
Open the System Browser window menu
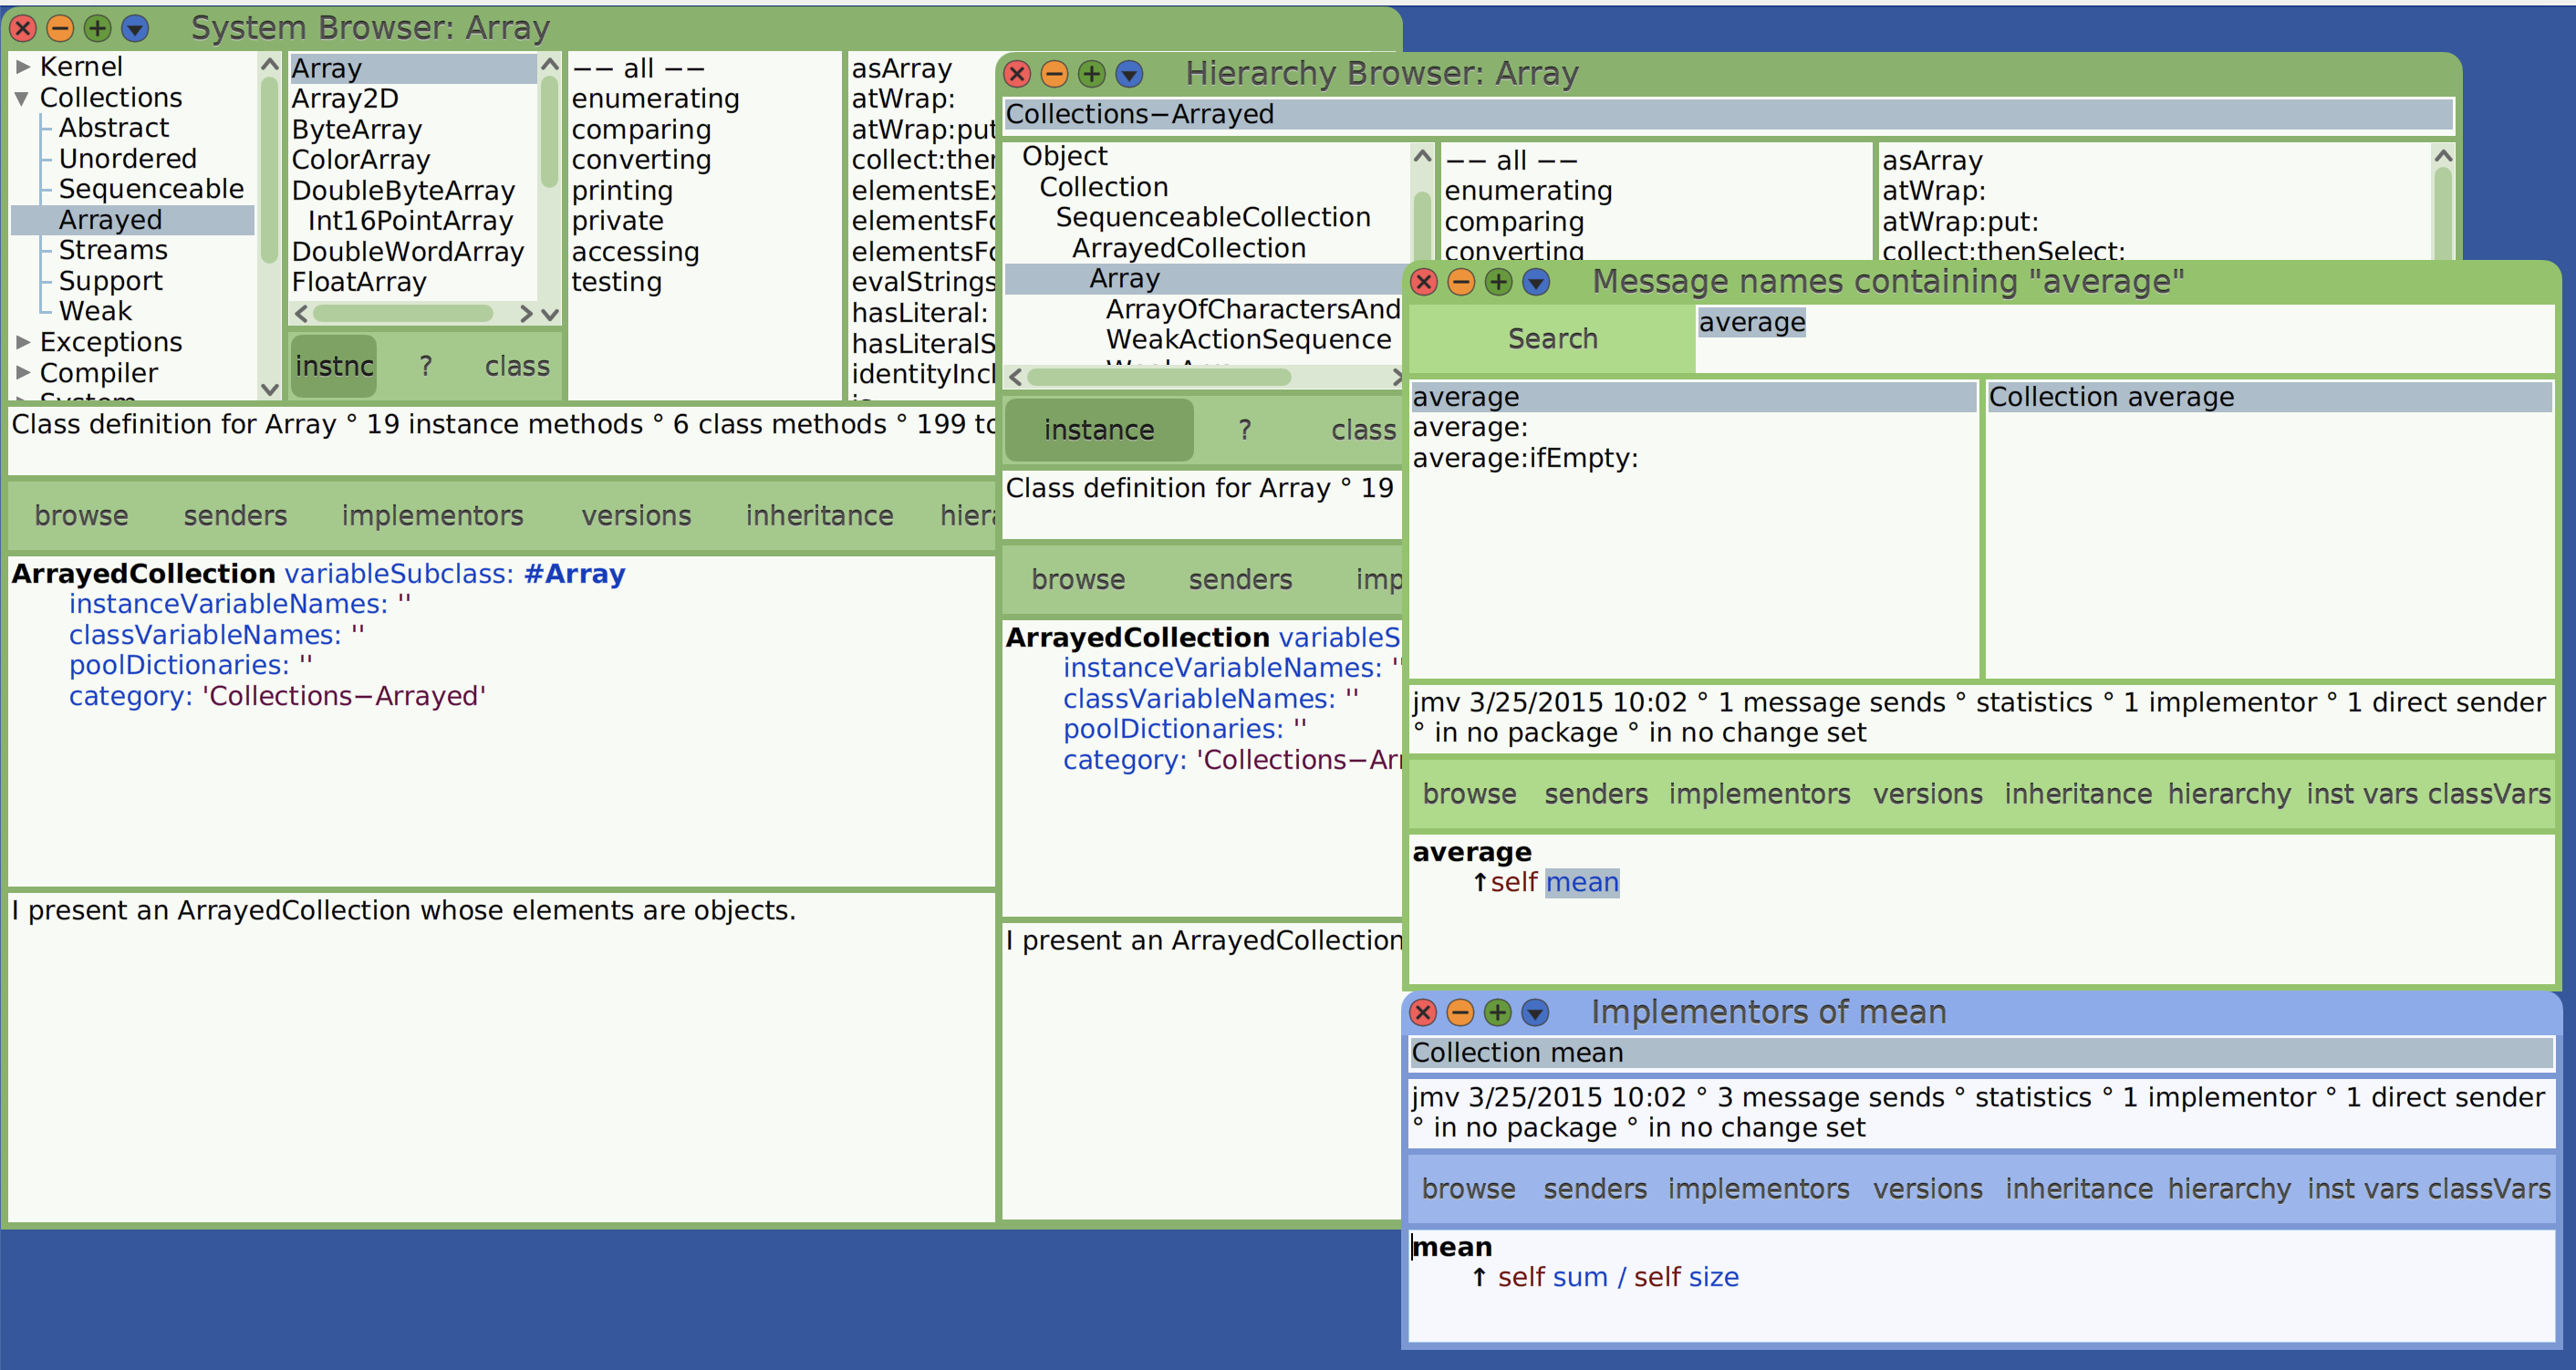click(x=134, y=28)
